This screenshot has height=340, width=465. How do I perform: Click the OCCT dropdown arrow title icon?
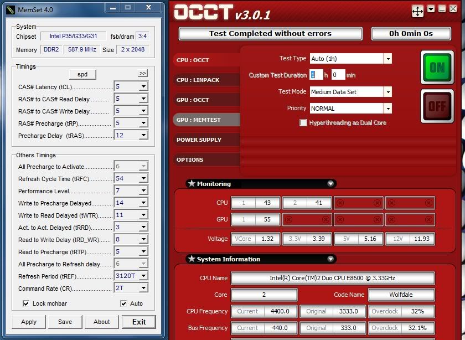coord(431,9)
